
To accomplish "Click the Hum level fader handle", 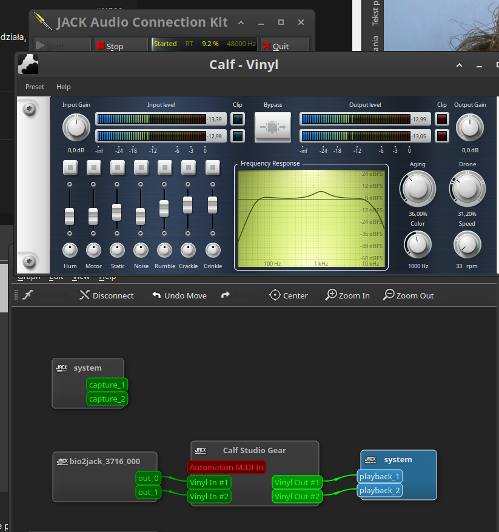I will coord(70,217).
